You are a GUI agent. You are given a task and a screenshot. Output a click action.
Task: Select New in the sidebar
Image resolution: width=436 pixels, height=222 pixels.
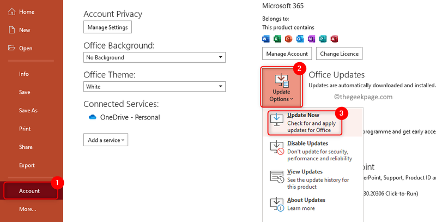coord(25,30)
